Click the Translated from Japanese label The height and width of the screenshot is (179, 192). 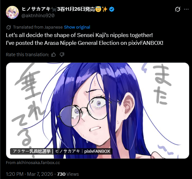point(38,27)
